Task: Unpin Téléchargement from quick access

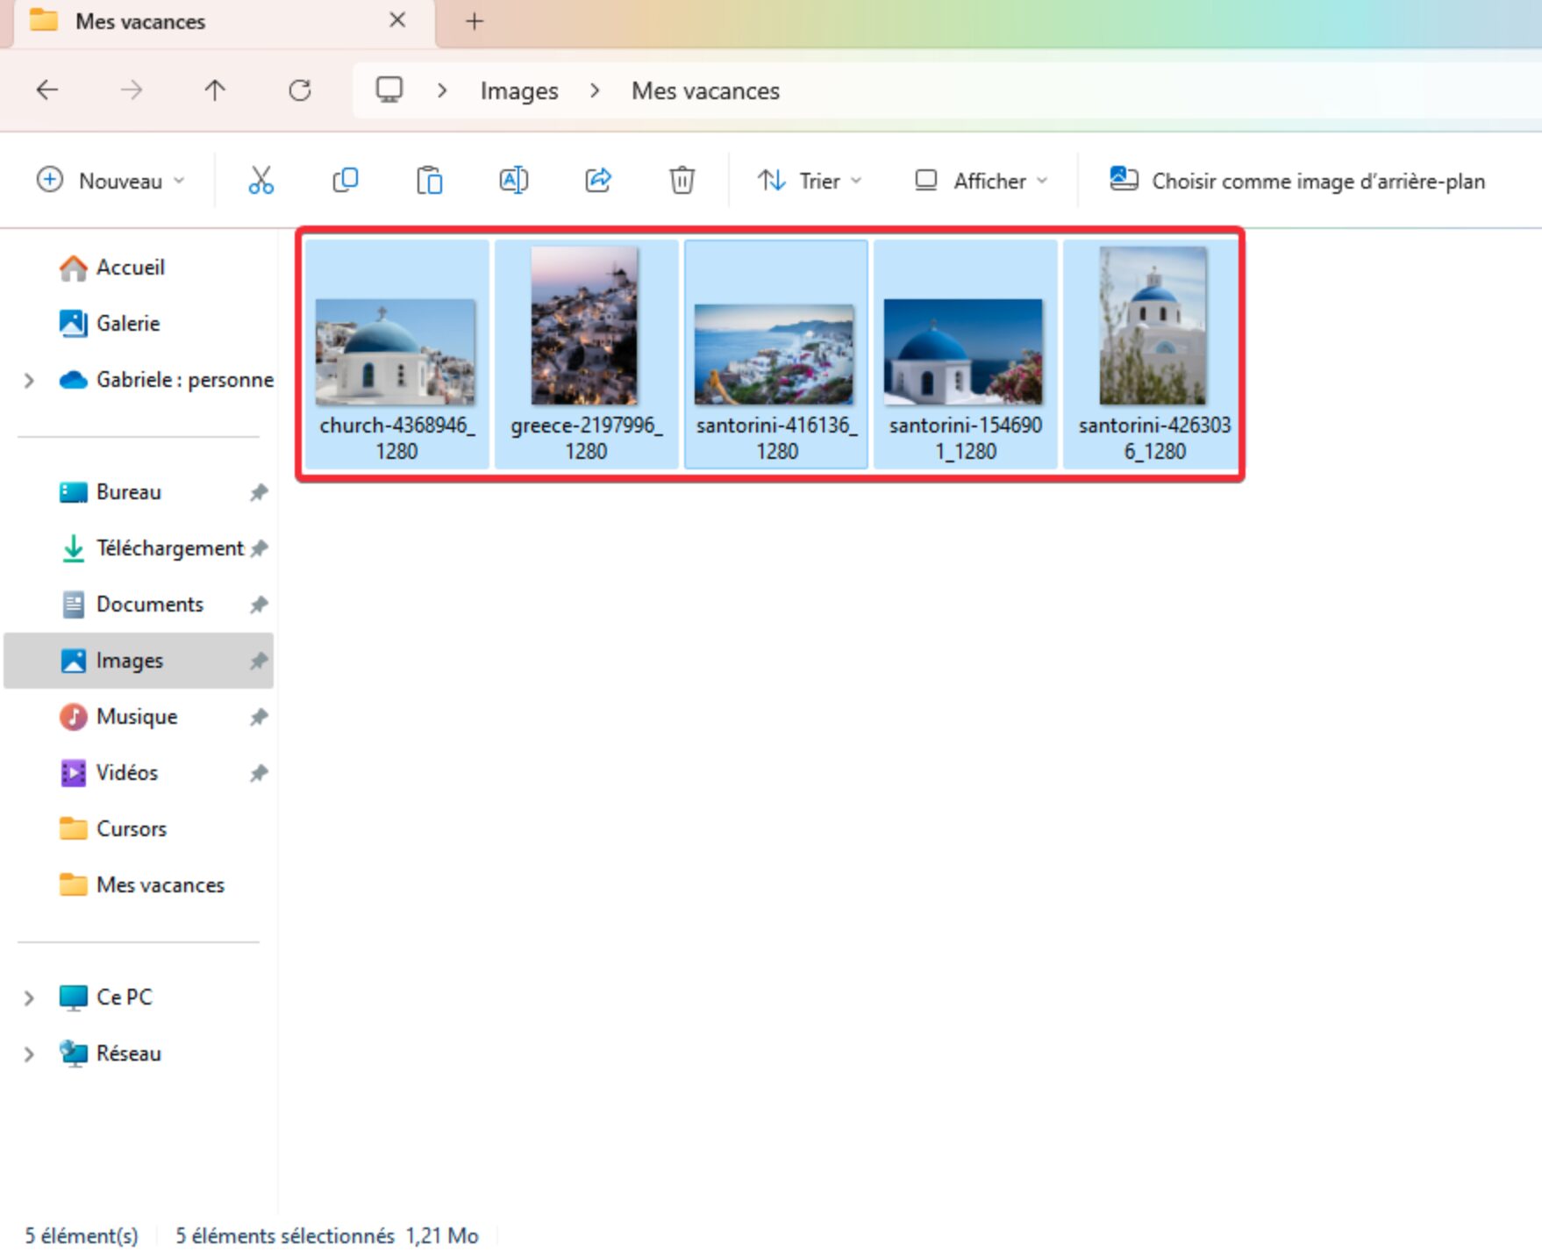Action: click(x=259, y=548)
